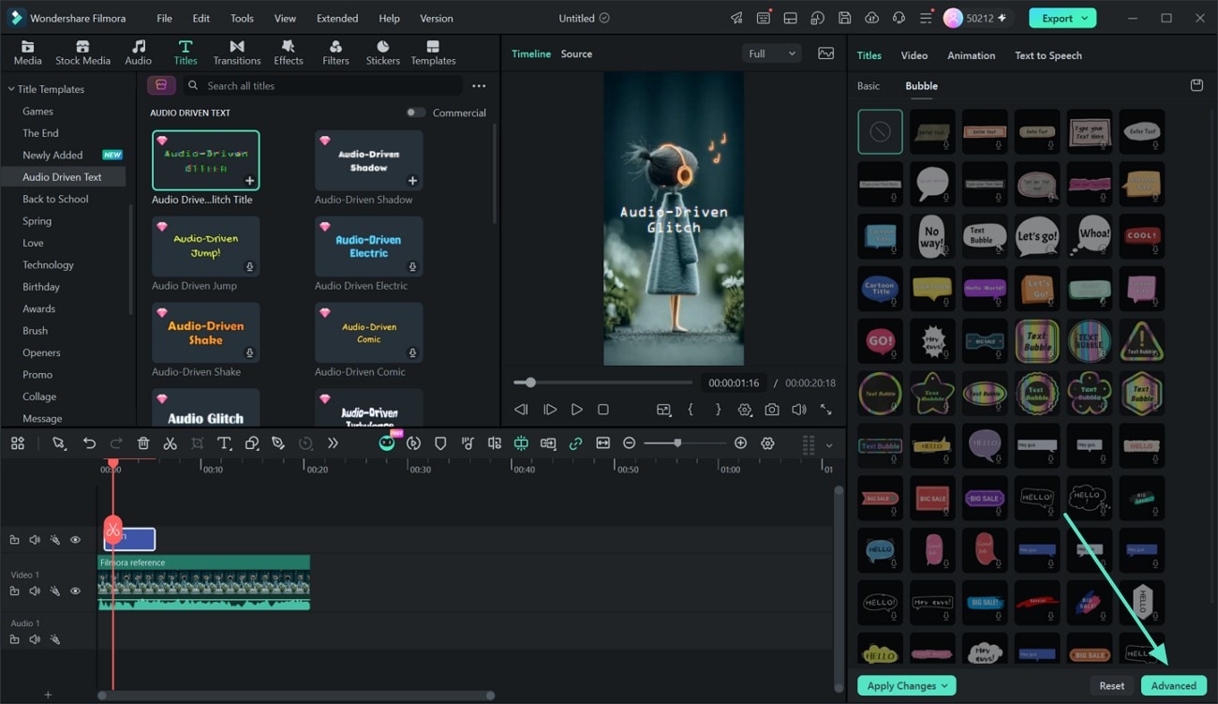Collapse the Title Templates tree

click(11, 89)
